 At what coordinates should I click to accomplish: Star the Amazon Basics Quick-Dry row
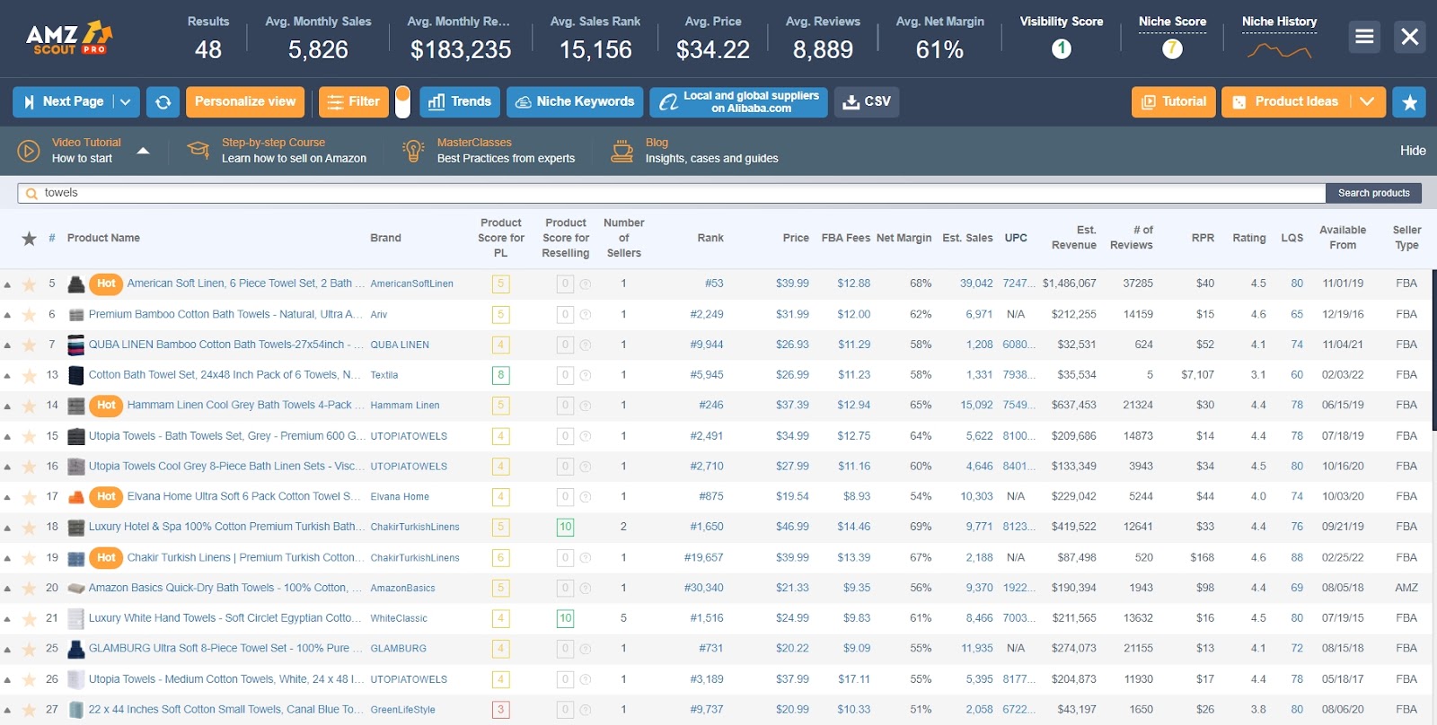[30, 589]
